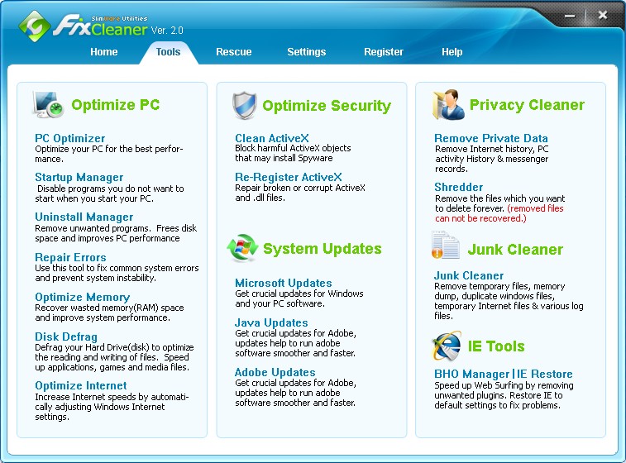
Task: Open the Rescue tab
Action: pos(233,52)
